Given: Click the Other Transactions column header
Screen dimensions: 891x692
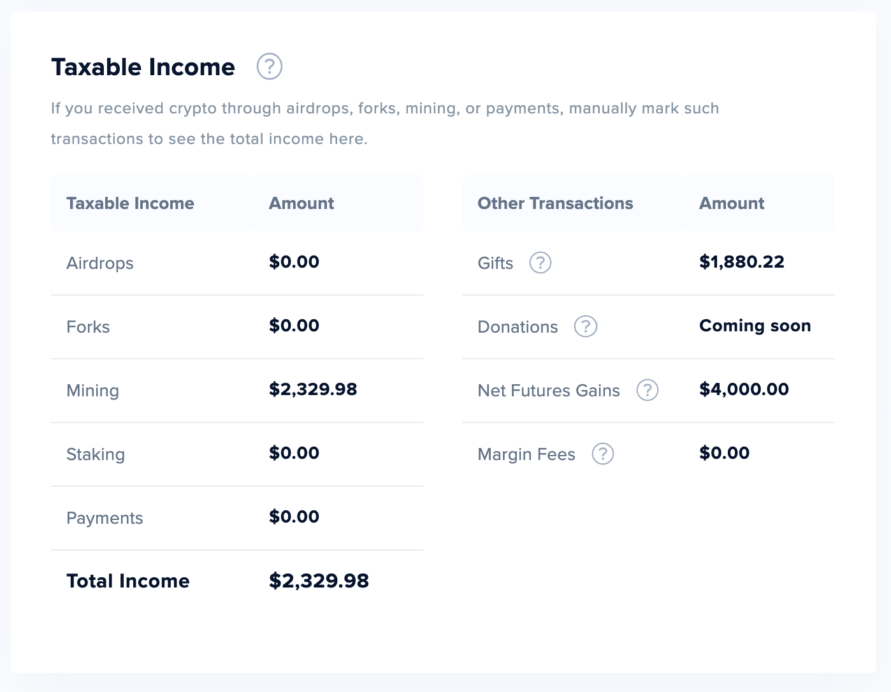Looking at the screenshot, I should (x=555, y=203).
